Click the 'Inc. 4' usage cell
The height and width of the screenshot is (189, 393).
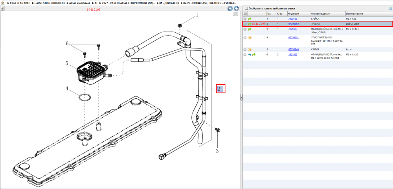(349, 50)
